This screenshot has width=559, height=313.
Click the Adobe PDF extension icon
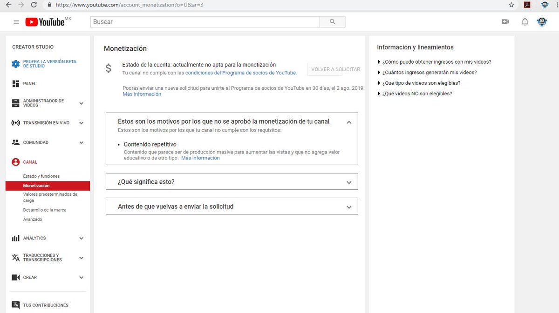(x=527, y=5)
